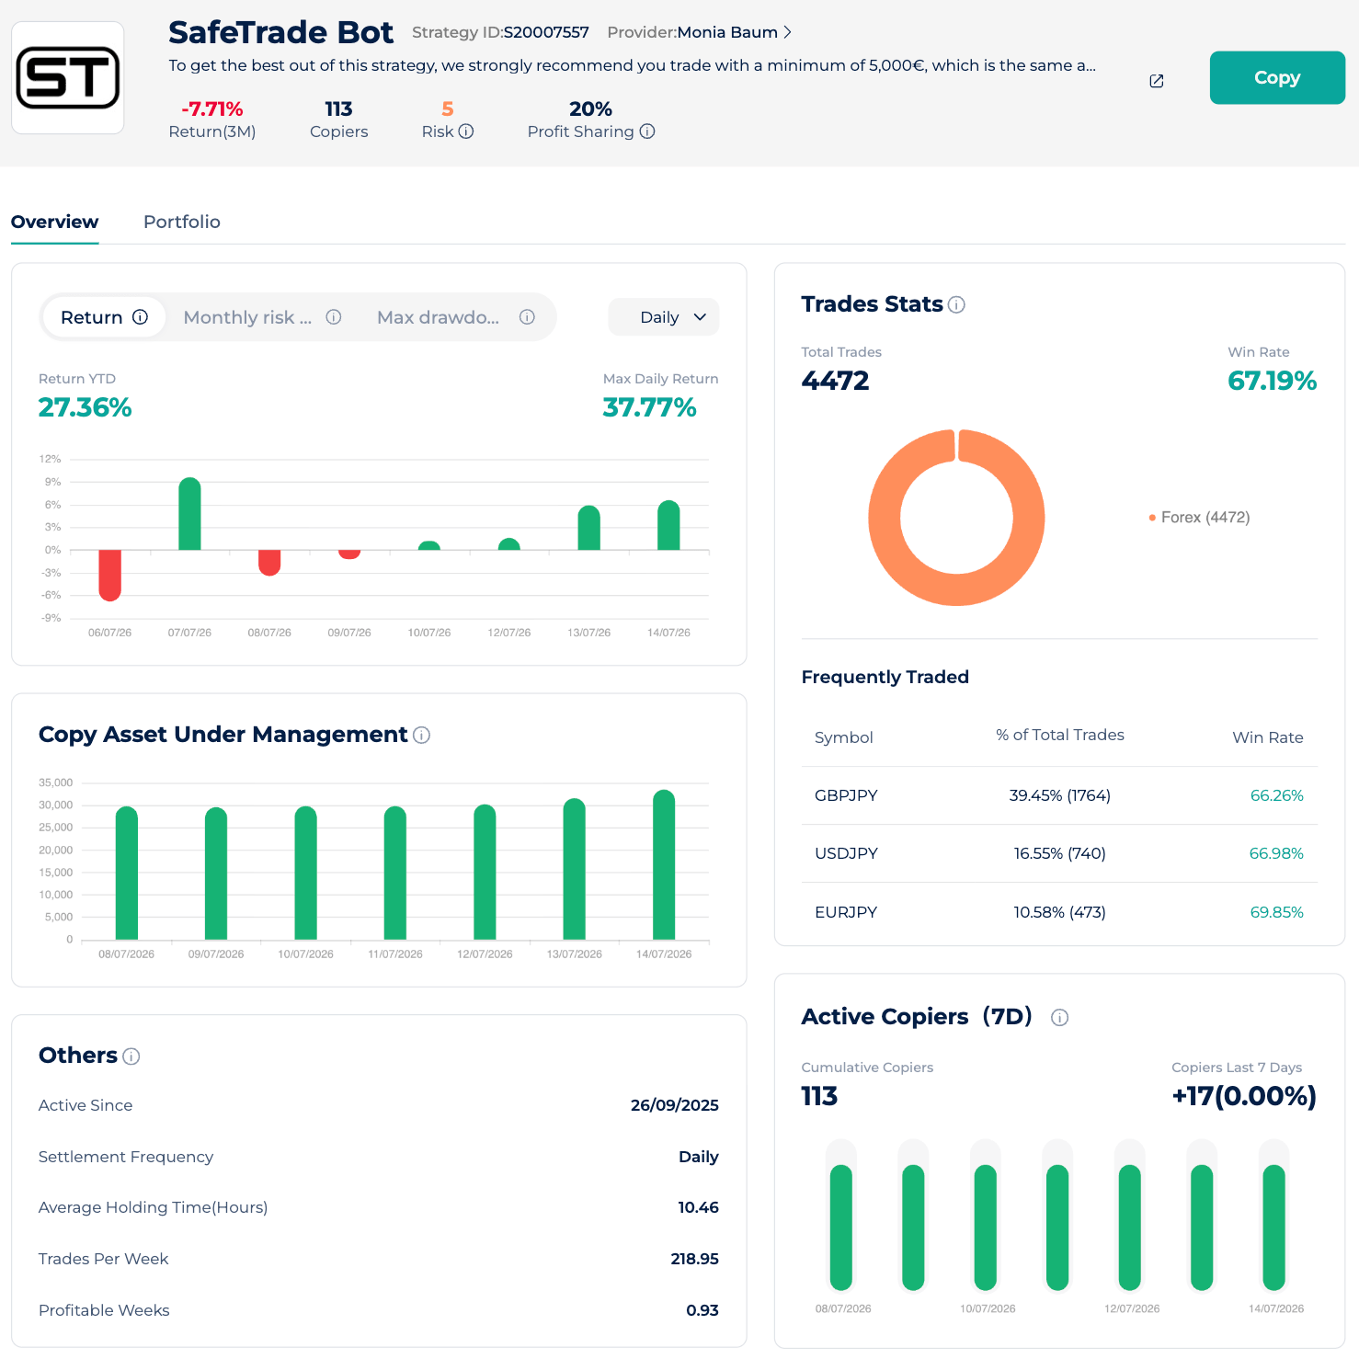Click the Max Daily Return 37.77% value
Viewport: 1359px width, 1359px height.
[649, 407]
